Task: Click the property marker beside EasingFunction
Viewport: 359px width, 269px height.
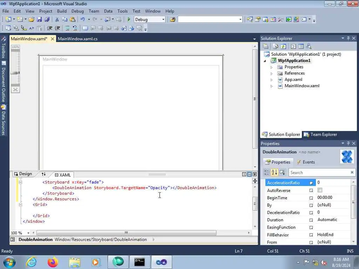Action: click(311, 227)
